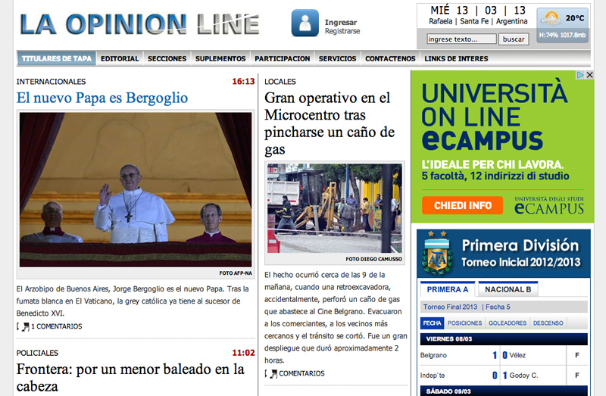606x396 pixels.
Task: Close the eCampus advertisement with X
Action: [x=589, y=75]
